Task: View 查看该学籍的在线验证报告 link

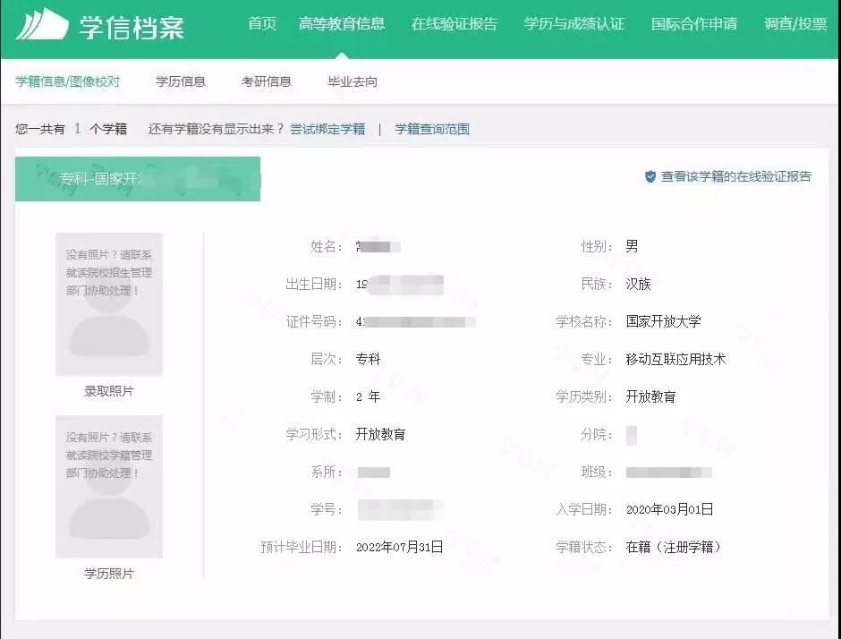Action: point(735,176)
